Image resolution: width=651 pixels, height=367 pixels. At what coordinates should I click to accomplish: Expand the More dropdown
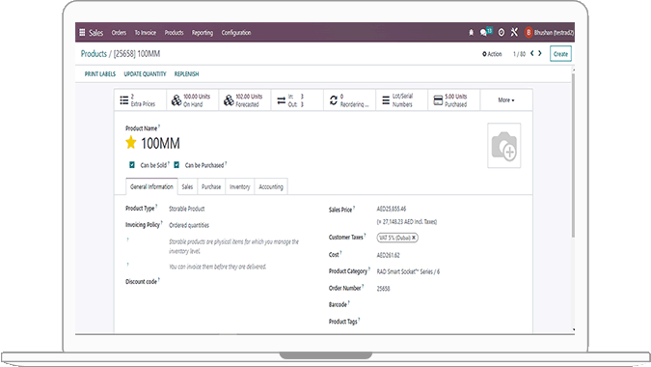(506, 100)
